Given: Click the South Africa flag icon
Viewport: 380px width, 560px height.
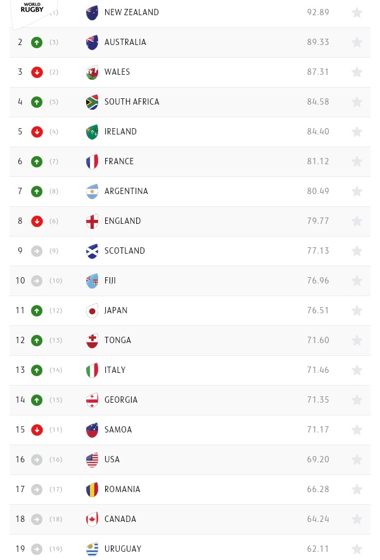Looking at the screenshot, I should (92, 102).
